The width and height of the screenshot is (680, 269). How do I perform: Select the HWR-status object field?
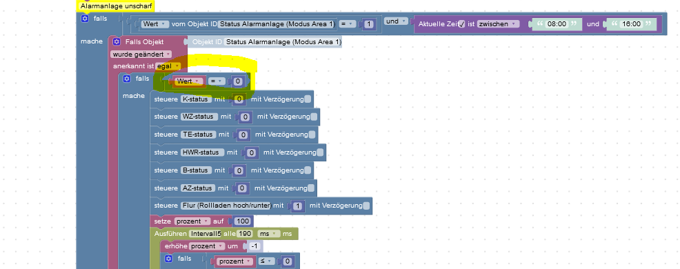point(203,152)
